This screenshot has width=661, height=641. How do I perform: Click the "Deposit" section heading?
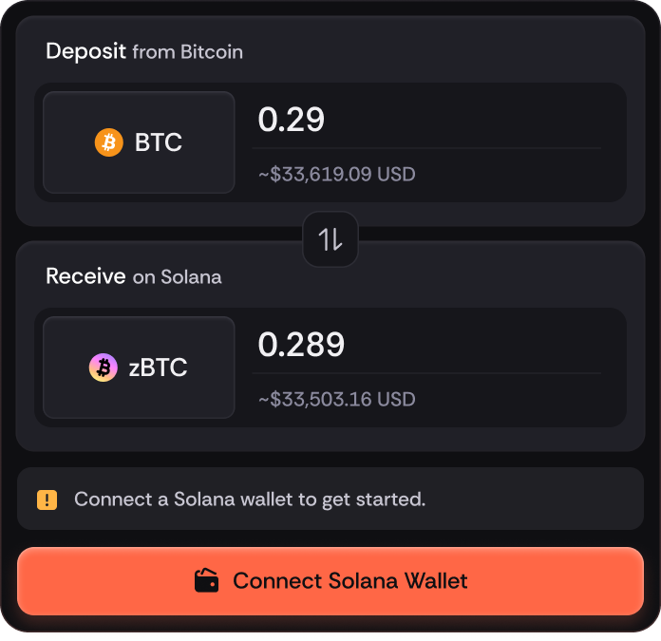click(x=85, y=51)
